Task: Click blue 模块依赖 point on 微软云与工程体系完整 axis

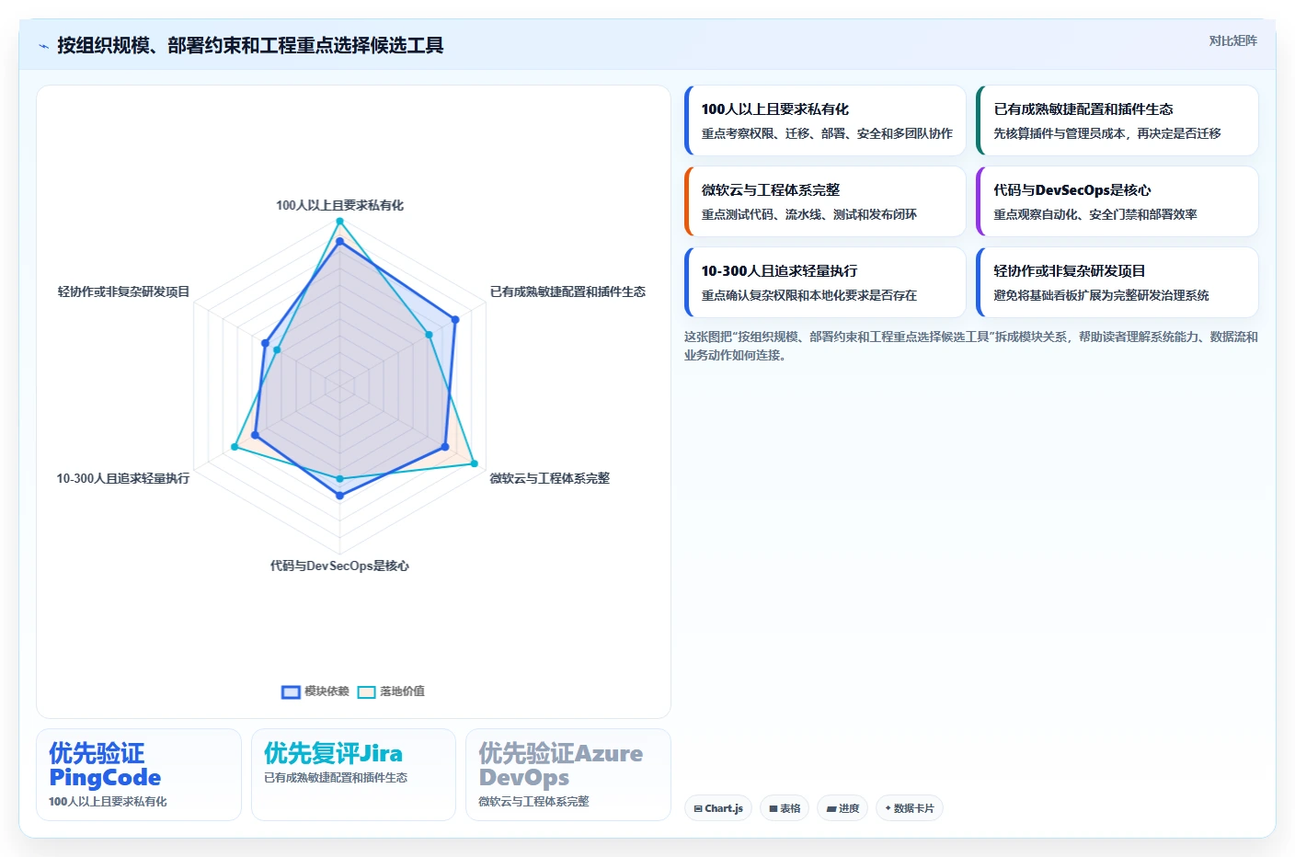Action: (445, 447)
